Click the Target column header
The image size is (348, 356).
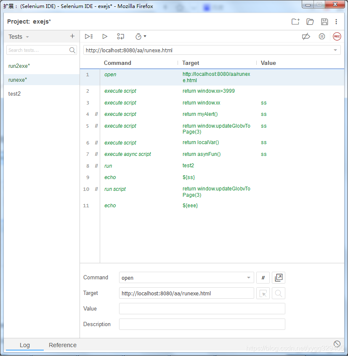[x=191, y=63]
